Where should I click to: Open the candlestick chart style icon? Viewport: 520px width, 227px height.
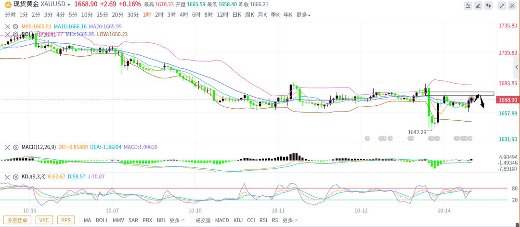[489, 6]
